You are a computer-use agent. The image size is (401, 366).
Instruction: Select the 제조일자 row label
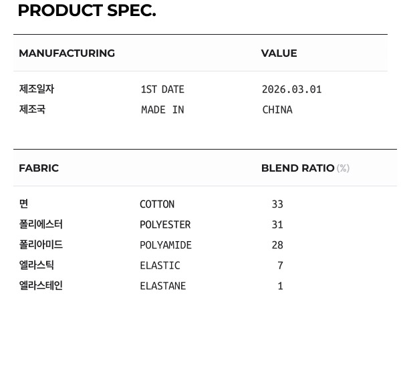pos(37,89)
